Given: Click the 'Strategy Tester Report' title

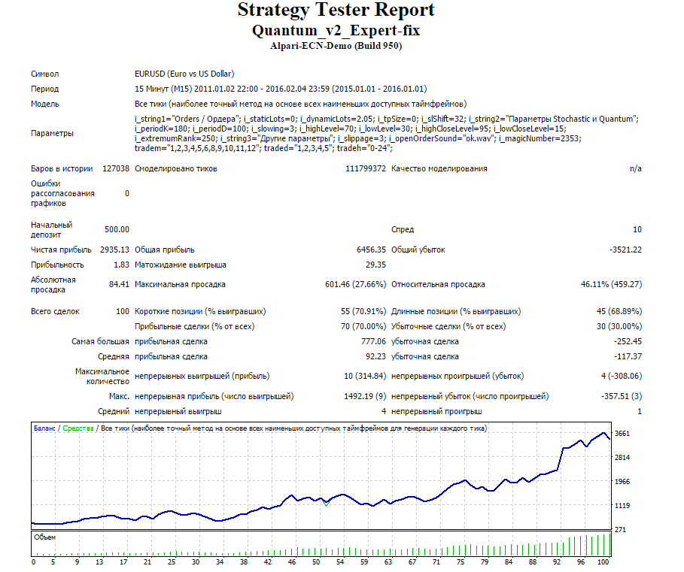Looking at the screenshot, I should tap(336, 10).
